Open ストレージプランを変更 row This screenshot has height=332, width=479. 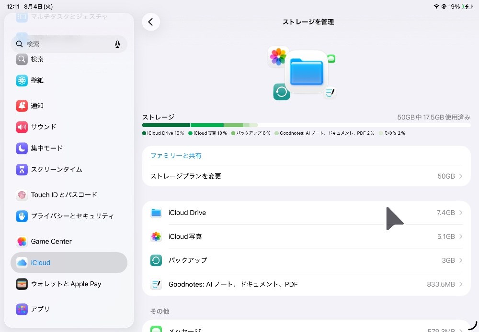[x=307, y=176]
